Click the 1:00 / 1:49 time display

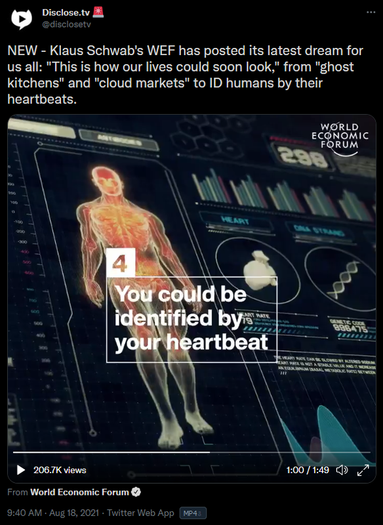[308, 470]
